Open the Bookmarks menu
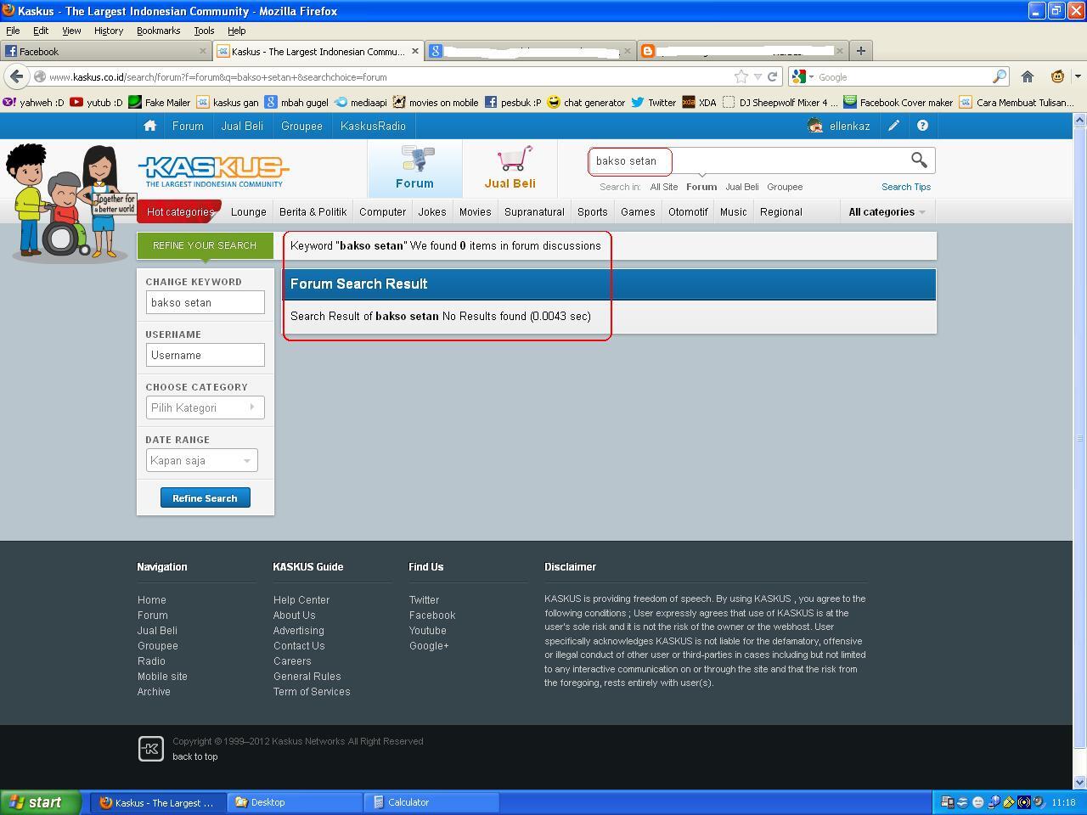The width and height of the screenshot is (1087, 815). [x=158, y=31]
